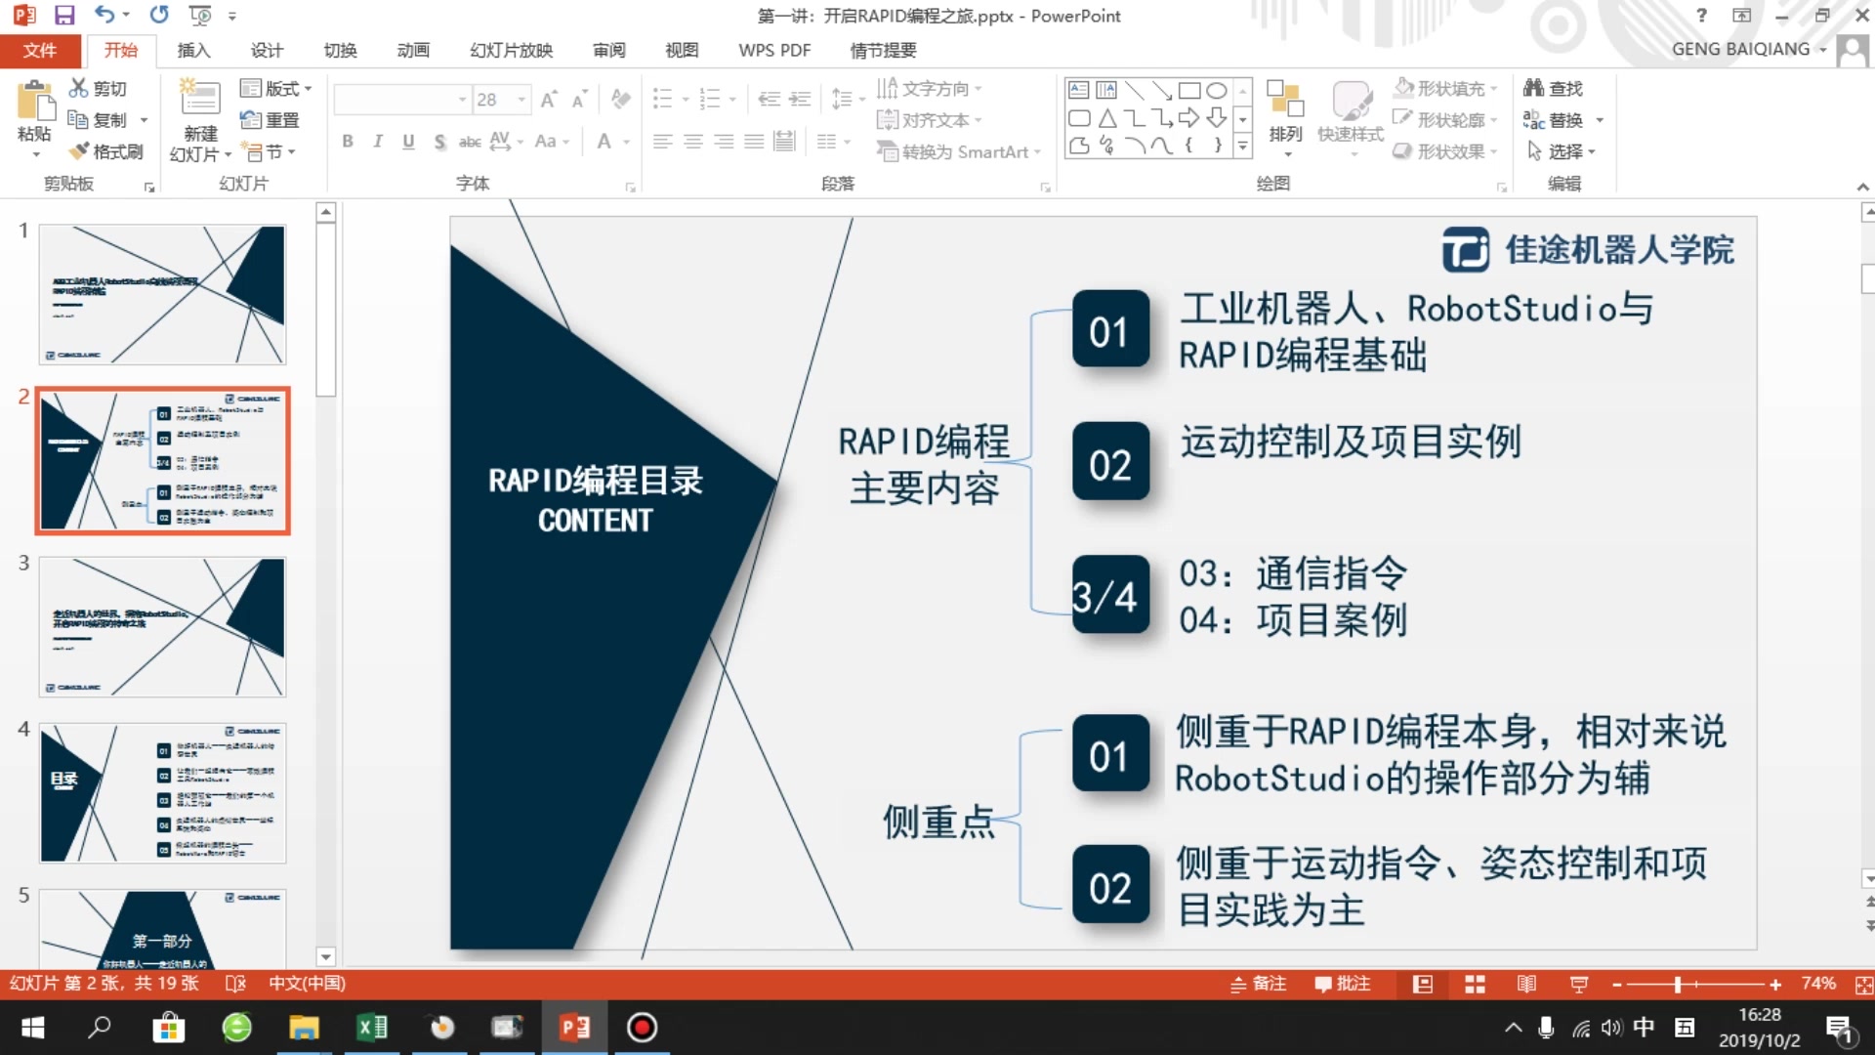Image resolution: width=1875 pixels, height=1055 pixels.
Task: Fit slide to current window
Action: point(1863,985)
